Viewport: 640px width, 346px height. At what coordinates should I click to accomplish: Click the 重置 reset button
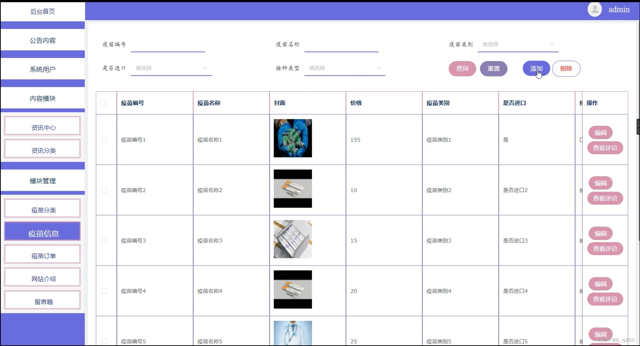pyautogui.click(x=494, y=68)
